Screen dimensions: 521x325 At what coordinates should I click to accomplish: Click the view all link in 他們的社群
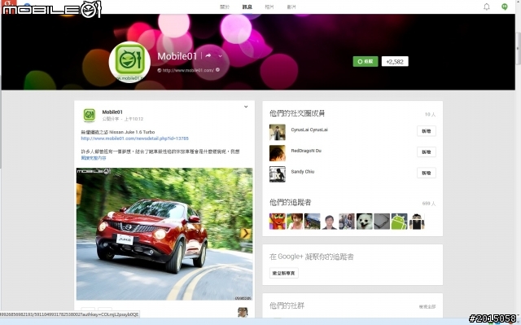[427, 307]
